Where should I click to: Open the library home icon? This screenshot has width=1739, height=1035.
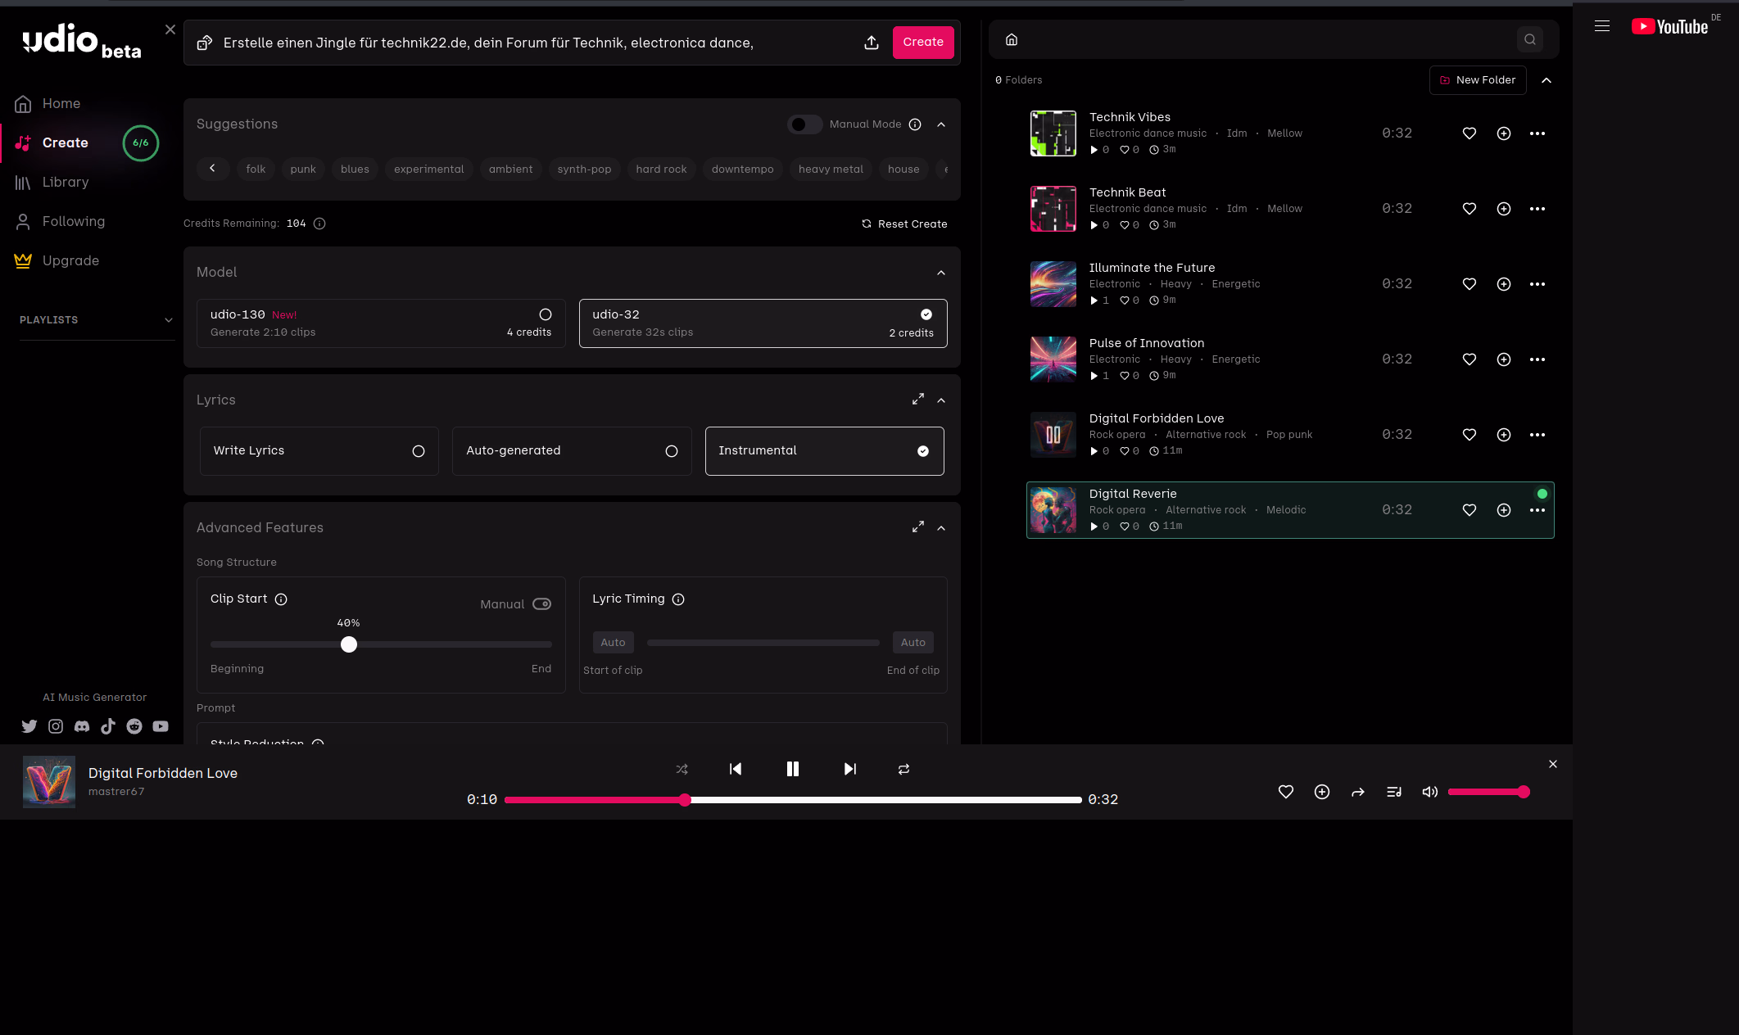[x=1012, y=39]
